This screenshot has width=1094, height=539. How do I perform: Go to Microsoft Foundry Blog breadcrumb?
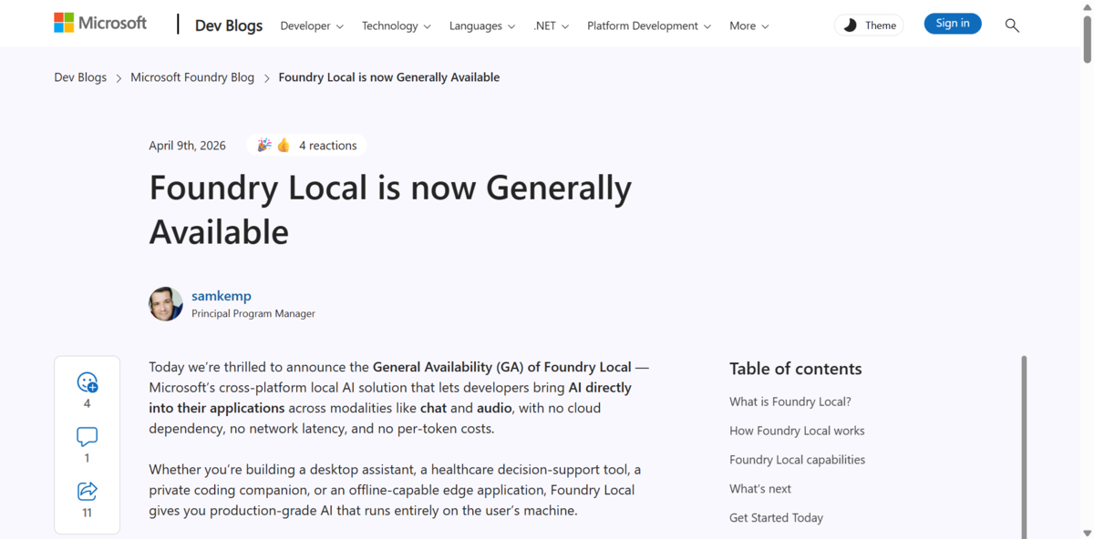[192, 77]
